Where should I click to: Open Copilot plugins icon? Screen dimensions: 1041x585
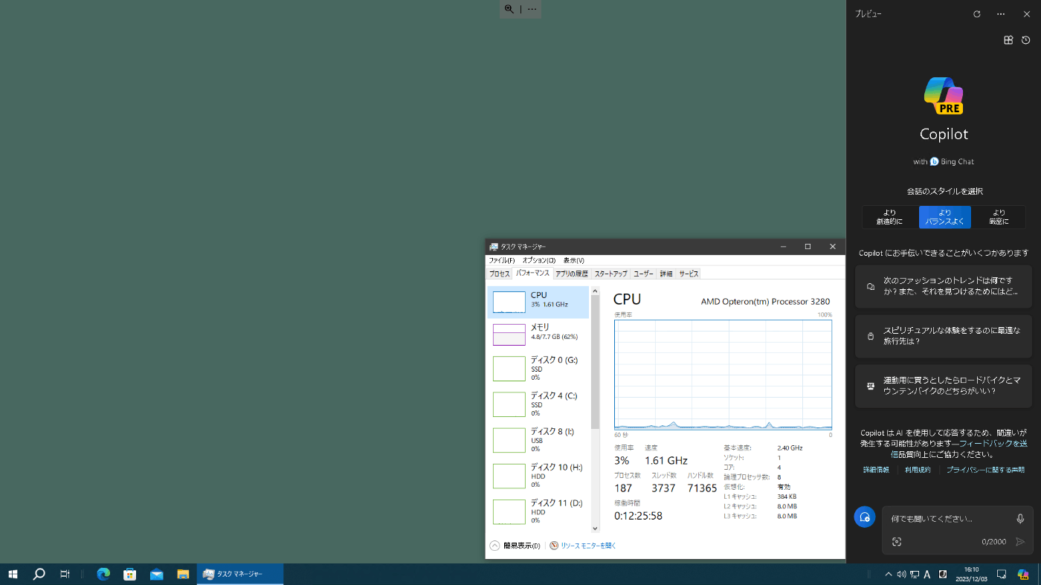pyautogui.click(x=1008, y=40)
